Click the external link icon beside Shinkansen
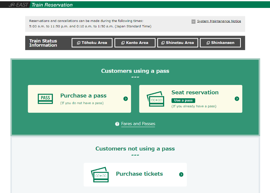This screenshot has height=193, width=270. pos(208,43)
